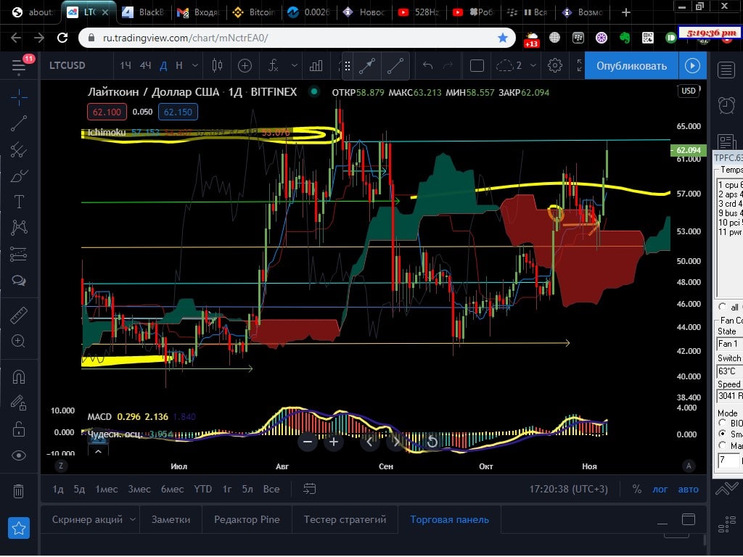
Task: Expand the layout management dropdown arrow
Action: click(533, 66)
